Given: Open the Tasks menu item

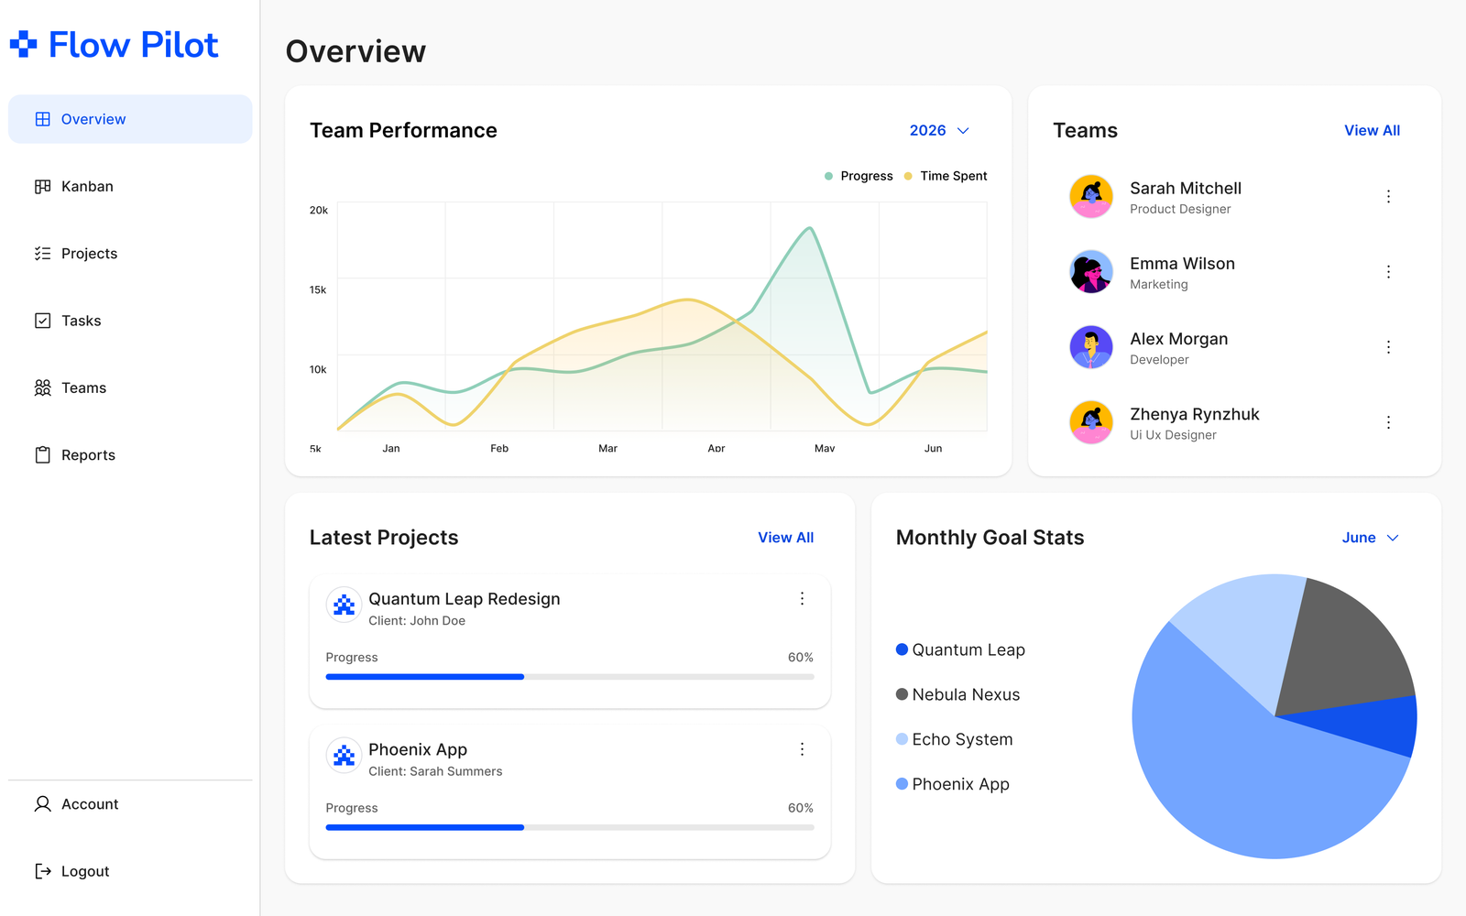Looking at the screenshot, I should pos(130,321).
